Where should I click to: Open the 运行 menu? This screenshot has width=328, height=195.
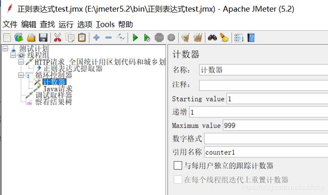click(x=66, y=25)
